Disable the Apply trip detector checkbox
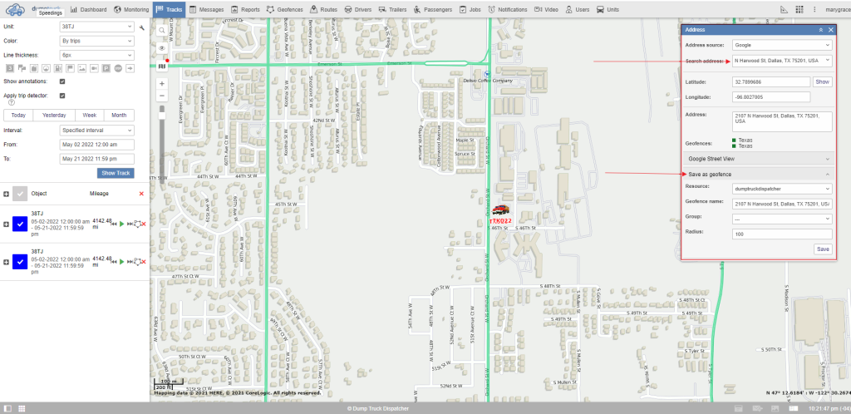The height and width of the screenshot is (414, 851). click(x=63, y=96)
